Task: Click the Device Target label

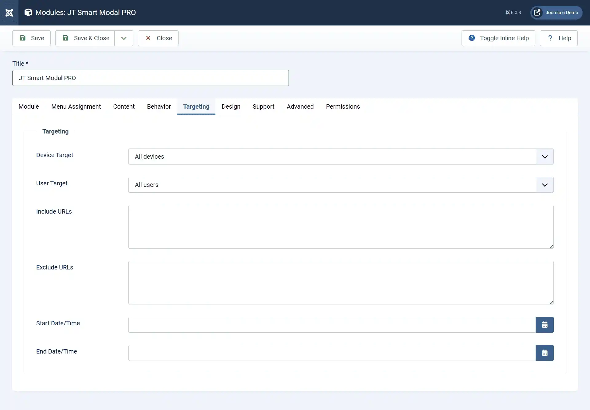Action: click(55, 155)
